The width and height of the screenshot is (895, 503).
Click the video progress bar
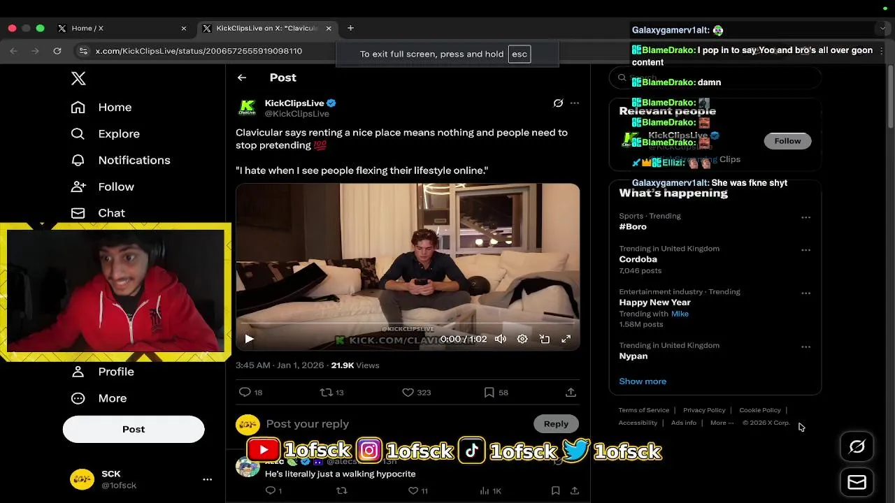tap(408, 323)
